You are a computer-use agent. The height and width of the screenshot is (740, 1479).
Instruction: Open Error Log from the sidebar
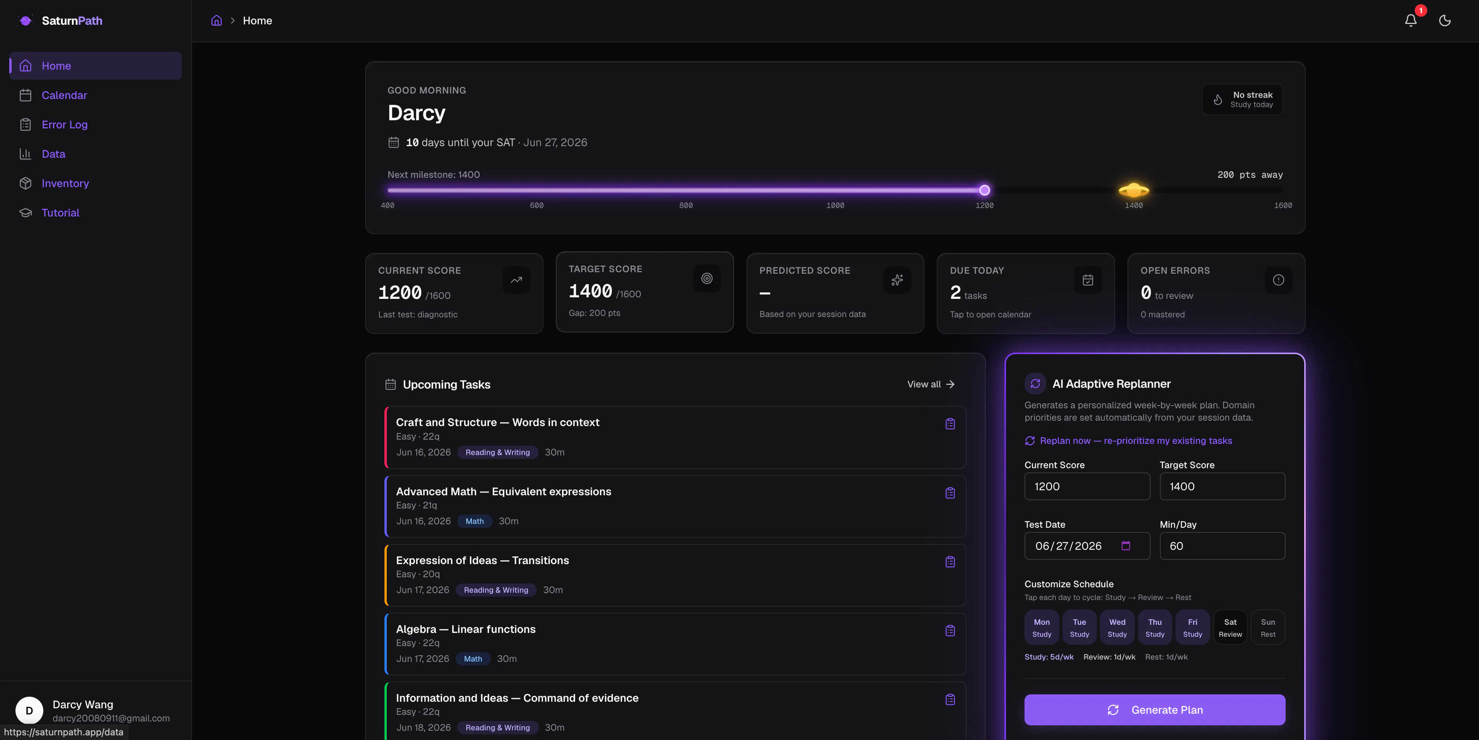[x=95, y=124]
